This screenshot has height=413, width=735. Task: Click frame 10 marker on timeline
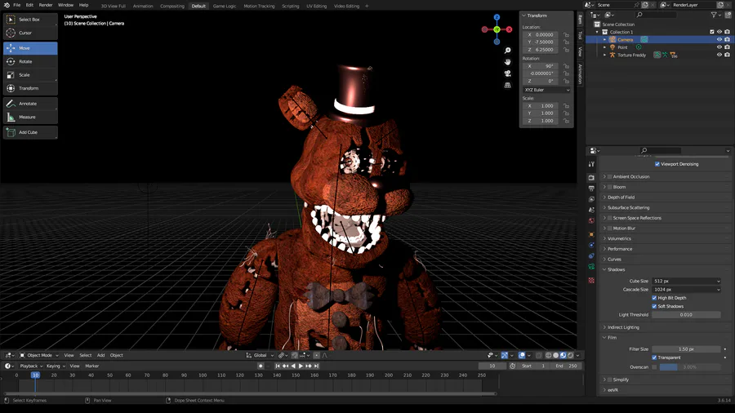35,375
